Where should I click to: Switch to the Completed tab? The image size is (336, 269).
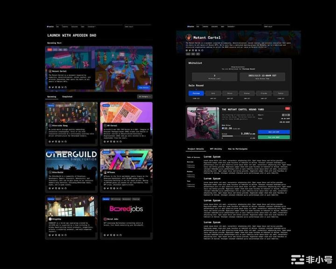(x=68, y=97)
